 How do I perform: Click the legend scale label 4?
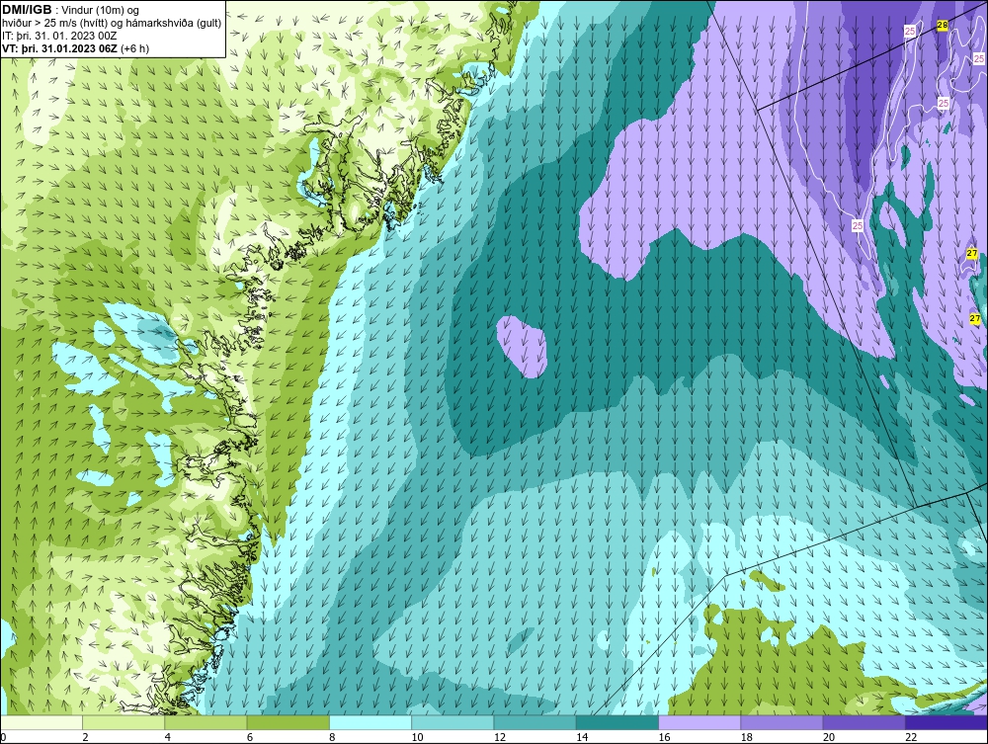coord(168,738)
